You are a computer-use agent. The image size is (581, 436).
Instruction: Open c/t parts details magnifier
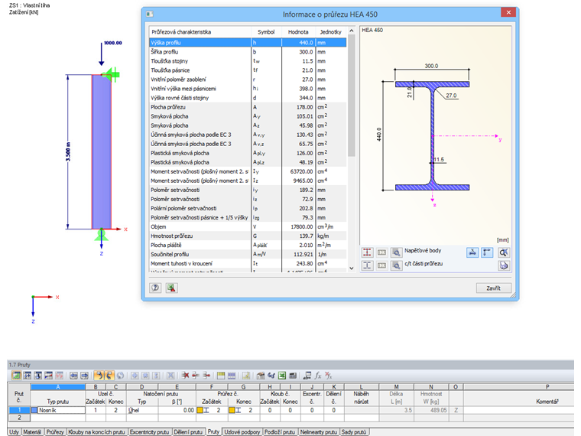(x=396, y=265)
